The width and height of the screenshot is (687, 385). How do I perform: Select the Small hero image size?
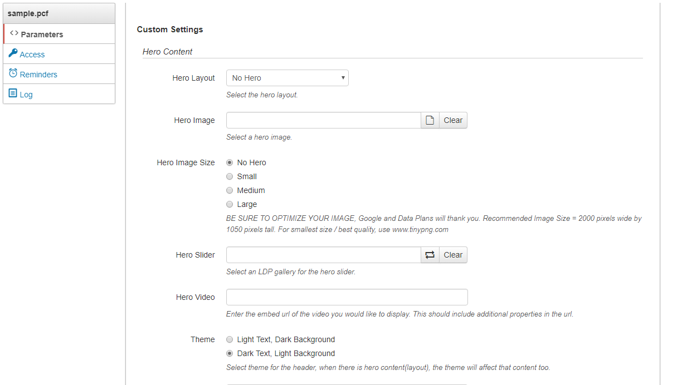pyautogui.click(x=230, y=176)
